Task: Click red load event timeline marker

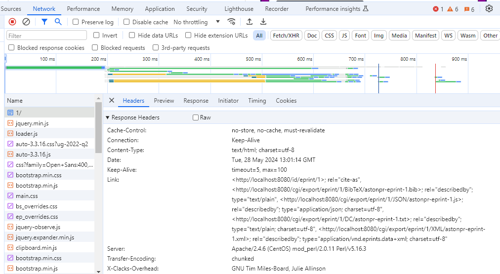Action: tap(435, 78)
